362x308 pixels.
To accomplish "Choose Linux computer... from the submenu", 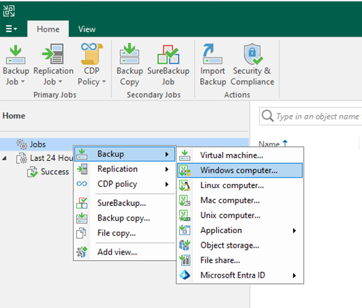I will click(x=240, y=185).
